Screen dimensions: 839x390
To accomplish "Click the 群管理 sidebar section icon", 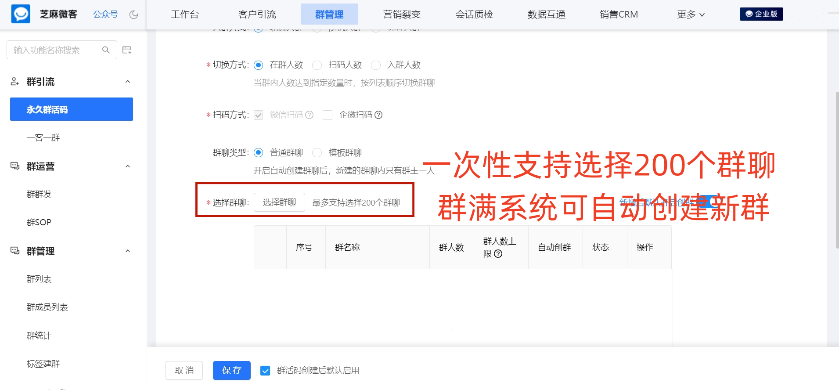I will [x=15, y=251].
